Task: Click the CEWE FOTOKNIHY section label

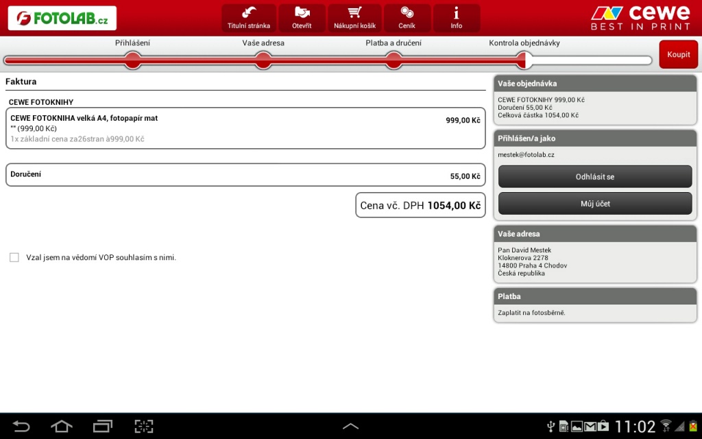Action: [41, 102]
